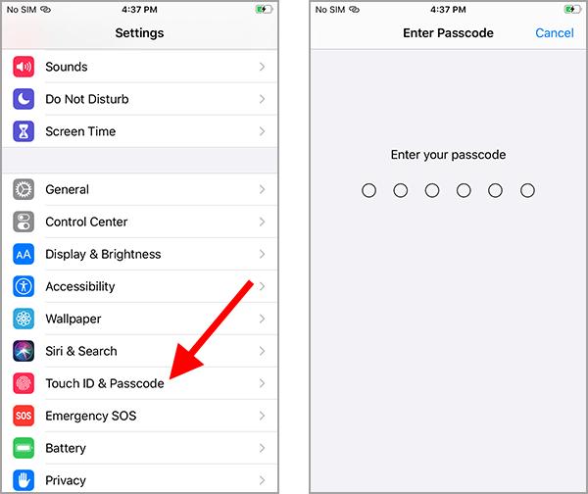Screen dimensions: 588x494
Task: Tap the Display & Brightness AA icon
Action: click(x=24, y=254)
